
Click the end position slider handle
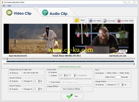tap(134, 64)
